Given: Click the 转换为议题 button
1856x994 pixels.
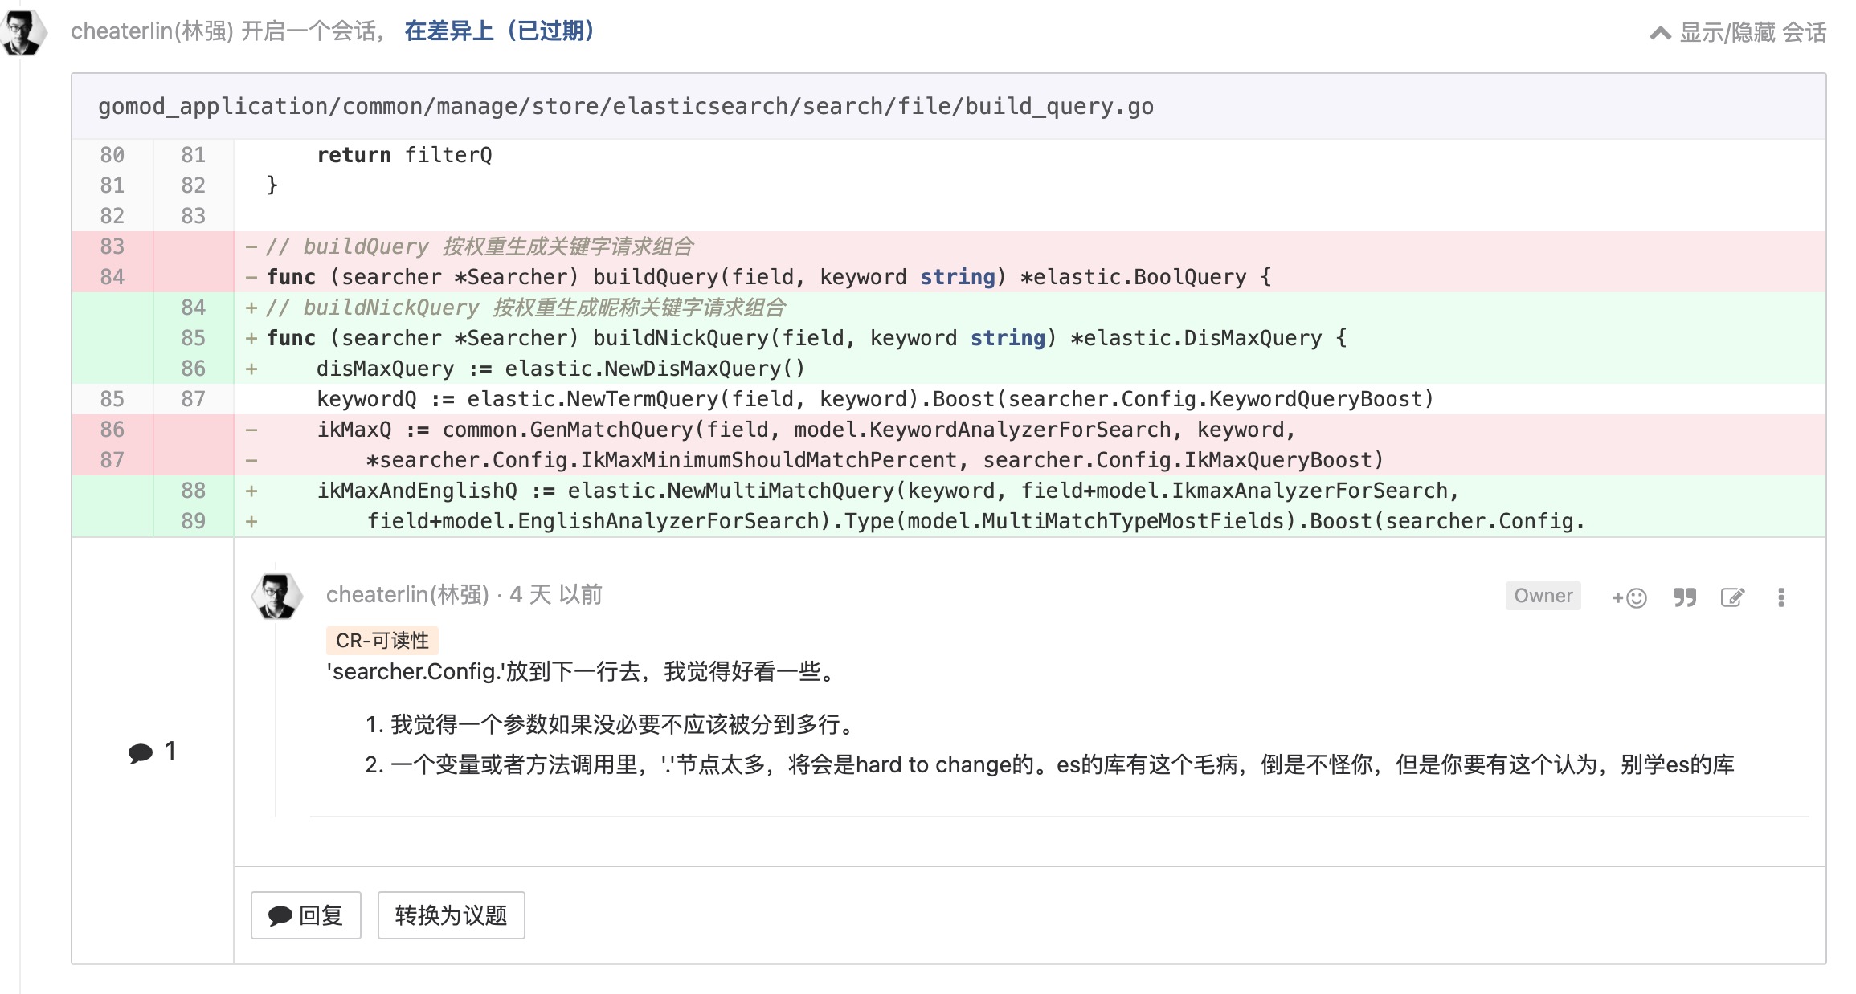Looking at the screenshot, I should coord(451,915).
